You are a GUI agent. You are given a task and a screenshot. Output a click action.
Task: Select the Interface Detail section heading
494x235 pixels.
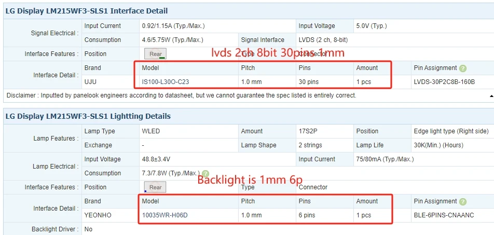pyautogui.click(x=87, y=11)
